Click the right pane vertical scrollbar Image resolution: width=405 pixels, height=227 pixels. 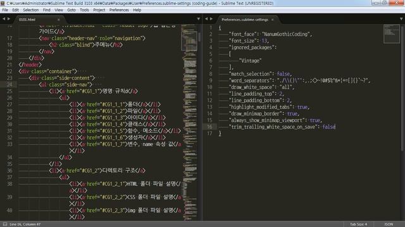point(402,88)
